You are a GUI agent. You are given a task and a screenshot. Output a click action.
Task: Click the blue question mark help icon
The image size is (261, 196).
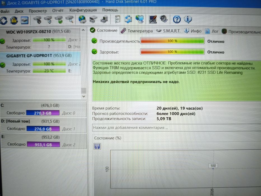tap(177, 19)
